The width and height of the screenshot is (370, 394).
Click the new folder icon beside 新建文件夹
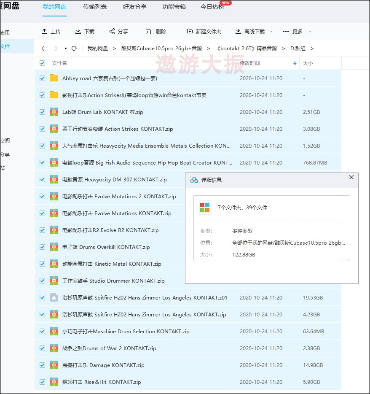tap(190, 31)
